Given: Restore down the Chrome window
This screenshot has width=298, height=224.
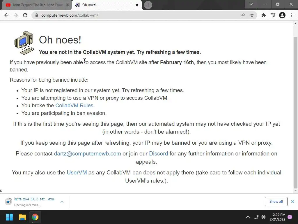Looking at the screenshot, I should tap(278, 4).
